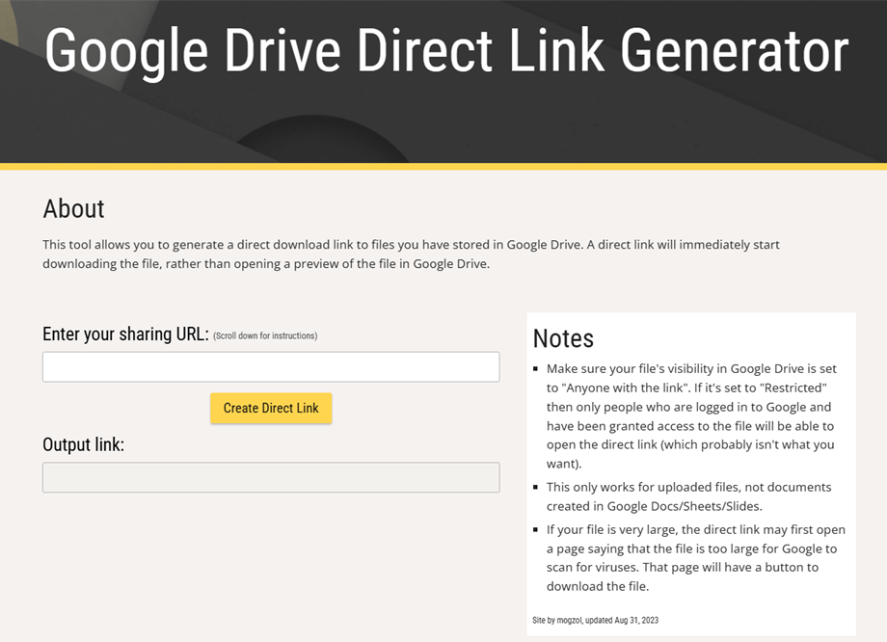Click the Output link field
The width and height of the screenshot is (887, 642).
[271, 477]
